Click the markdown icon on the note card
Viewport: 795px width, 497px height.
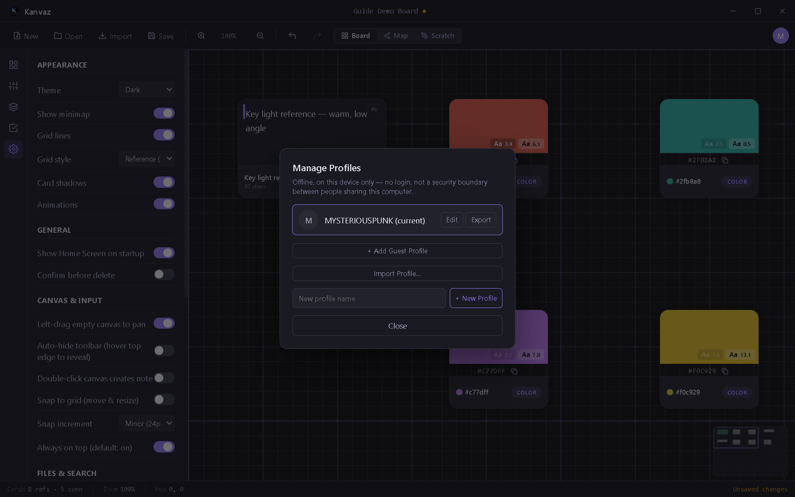click(374, 109)
